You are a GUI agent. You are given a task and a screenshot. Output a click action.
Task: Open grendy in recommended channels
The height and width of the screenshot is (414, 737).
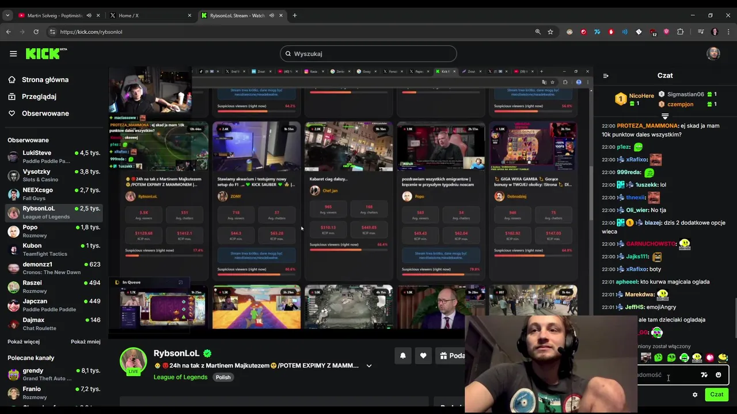click(x=54, y=374)
